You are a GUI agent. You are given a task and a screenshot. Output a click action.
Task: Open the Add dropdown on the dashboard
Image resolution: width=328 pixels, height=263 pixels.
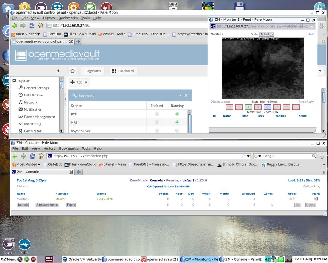[x=79, y=82]
